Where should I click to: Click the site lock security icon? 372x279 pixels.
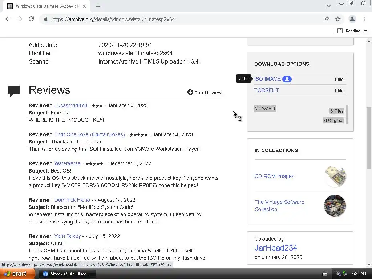(x=46, y=19)
